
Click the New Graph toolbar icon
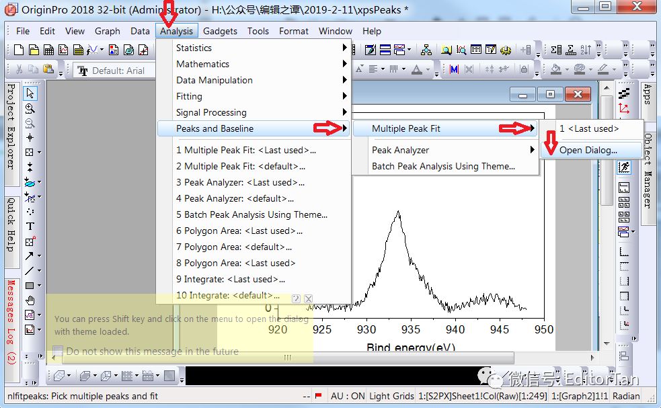pyautogui.click(x=63, y=50)
